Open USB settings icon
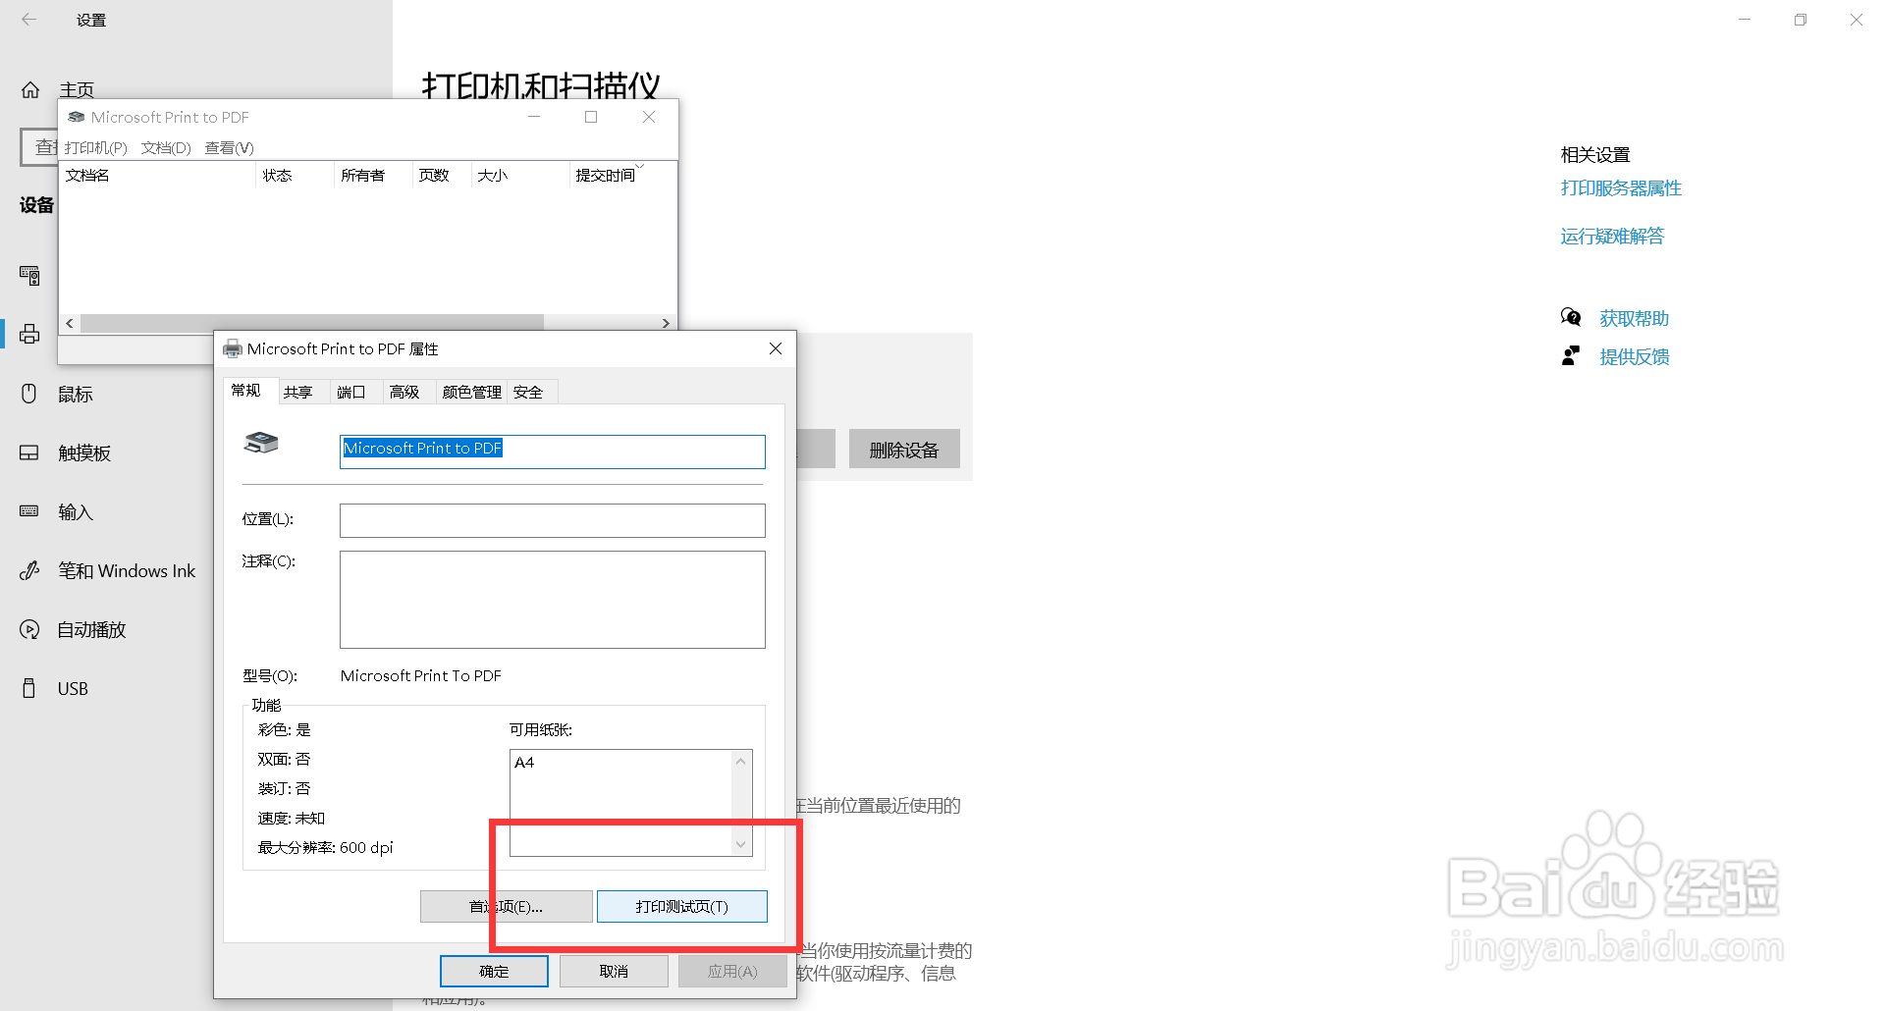This screenshot has height=1011, width=1885. click(x=29, y=688)
